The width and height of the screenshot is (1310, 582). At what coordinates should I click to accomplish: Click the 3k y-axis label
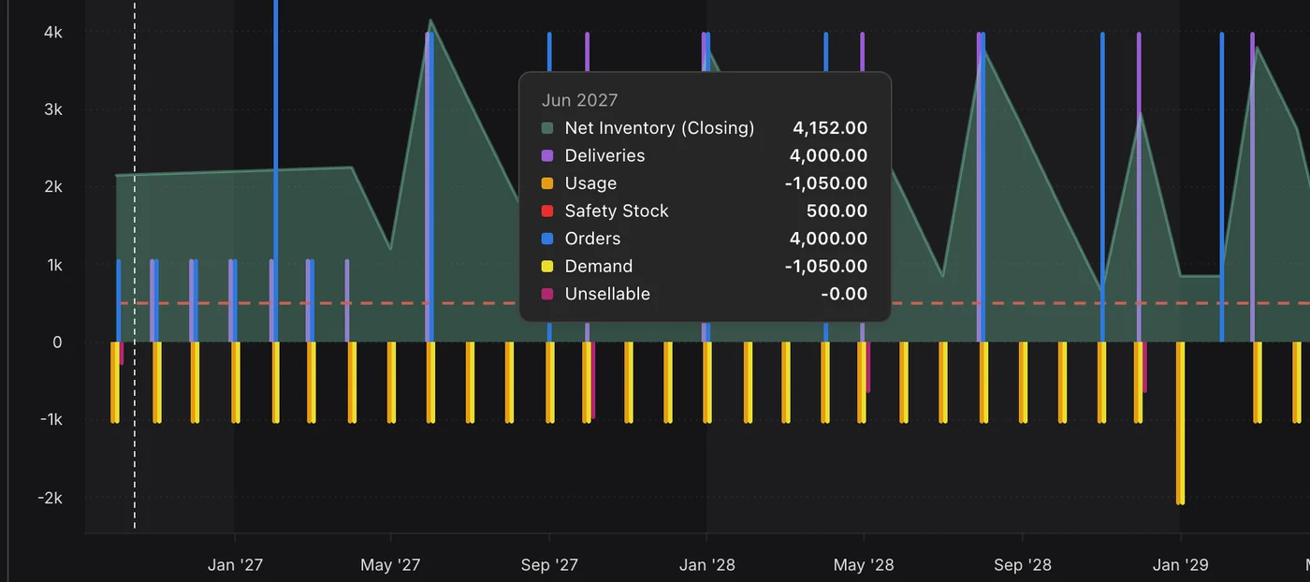(53, 109)
